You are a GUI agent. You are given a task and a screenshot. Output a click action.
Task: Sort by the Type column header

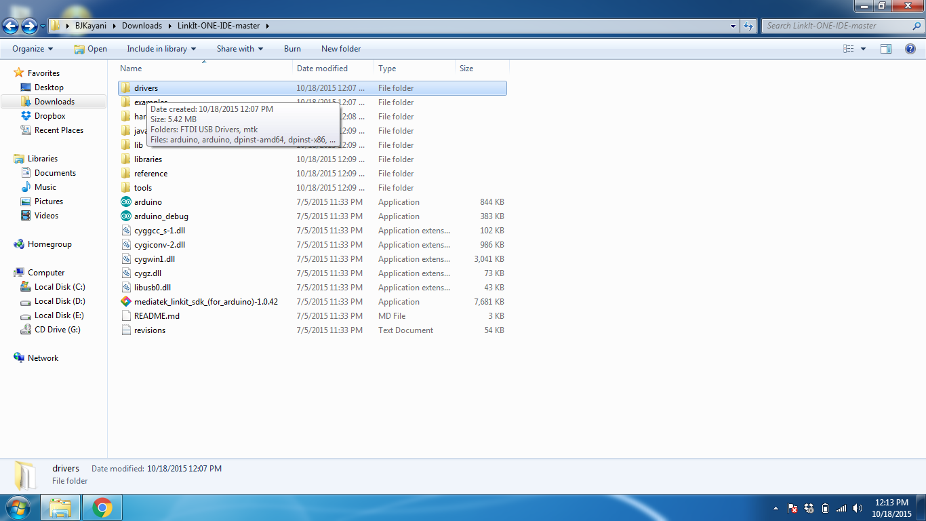tap(414, 69)
